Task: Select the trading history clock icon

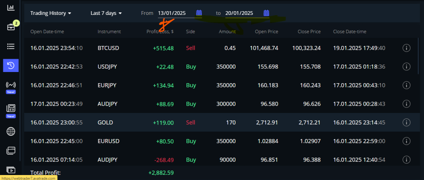Action: point(11,65)
